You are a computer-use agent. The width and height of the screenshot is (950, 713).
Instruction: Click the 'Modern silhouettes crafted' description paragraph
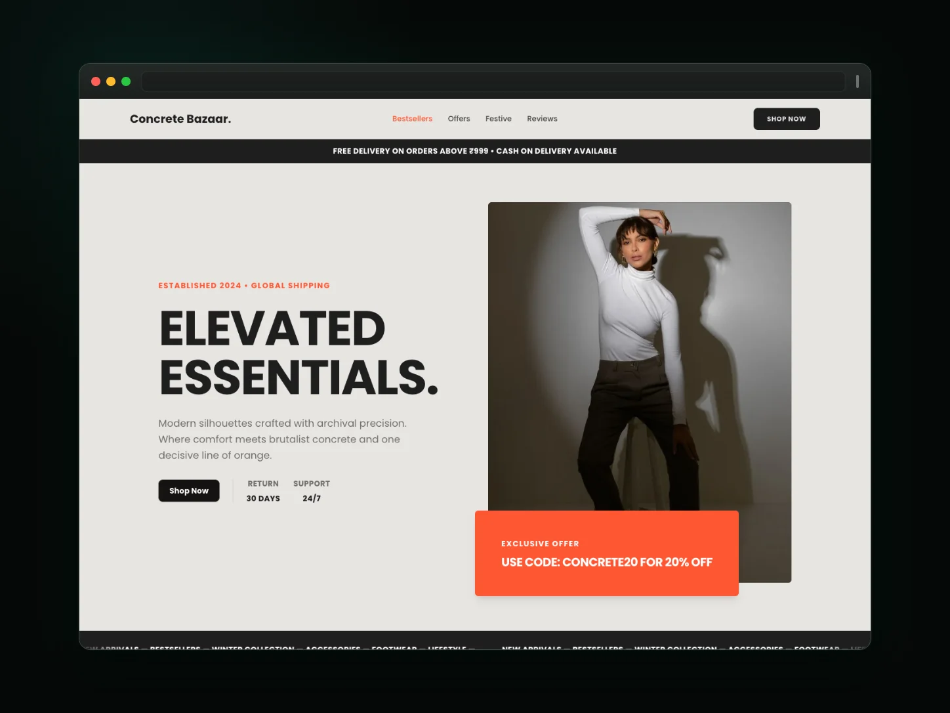[283, 439]
